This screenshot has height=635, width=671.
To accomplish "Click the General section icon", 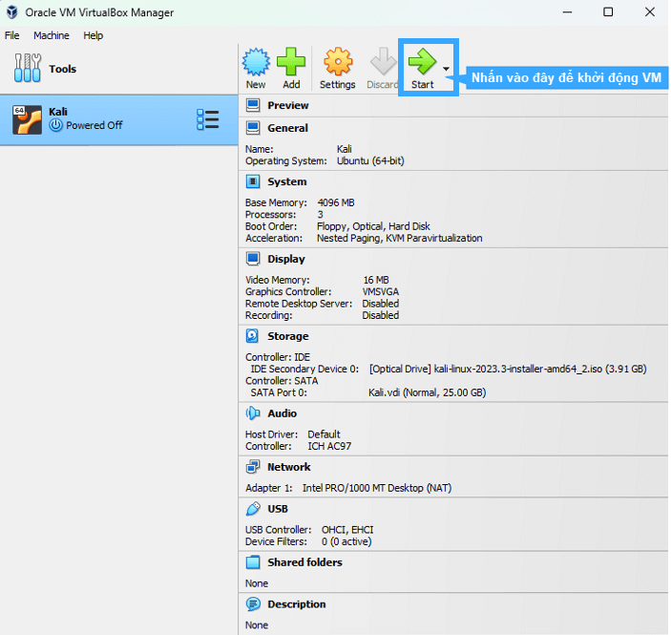I will pos(253,128).
